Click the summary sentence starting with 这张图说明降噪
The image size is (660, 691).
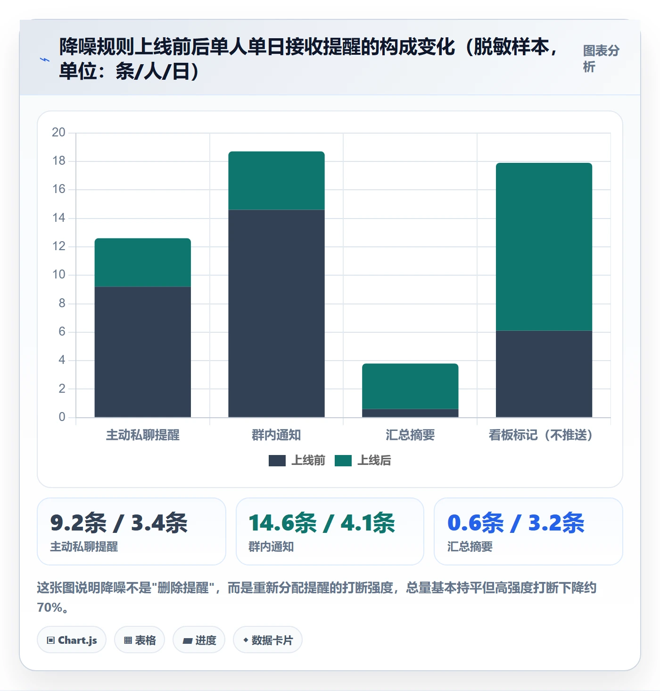[x=317, y=598]
